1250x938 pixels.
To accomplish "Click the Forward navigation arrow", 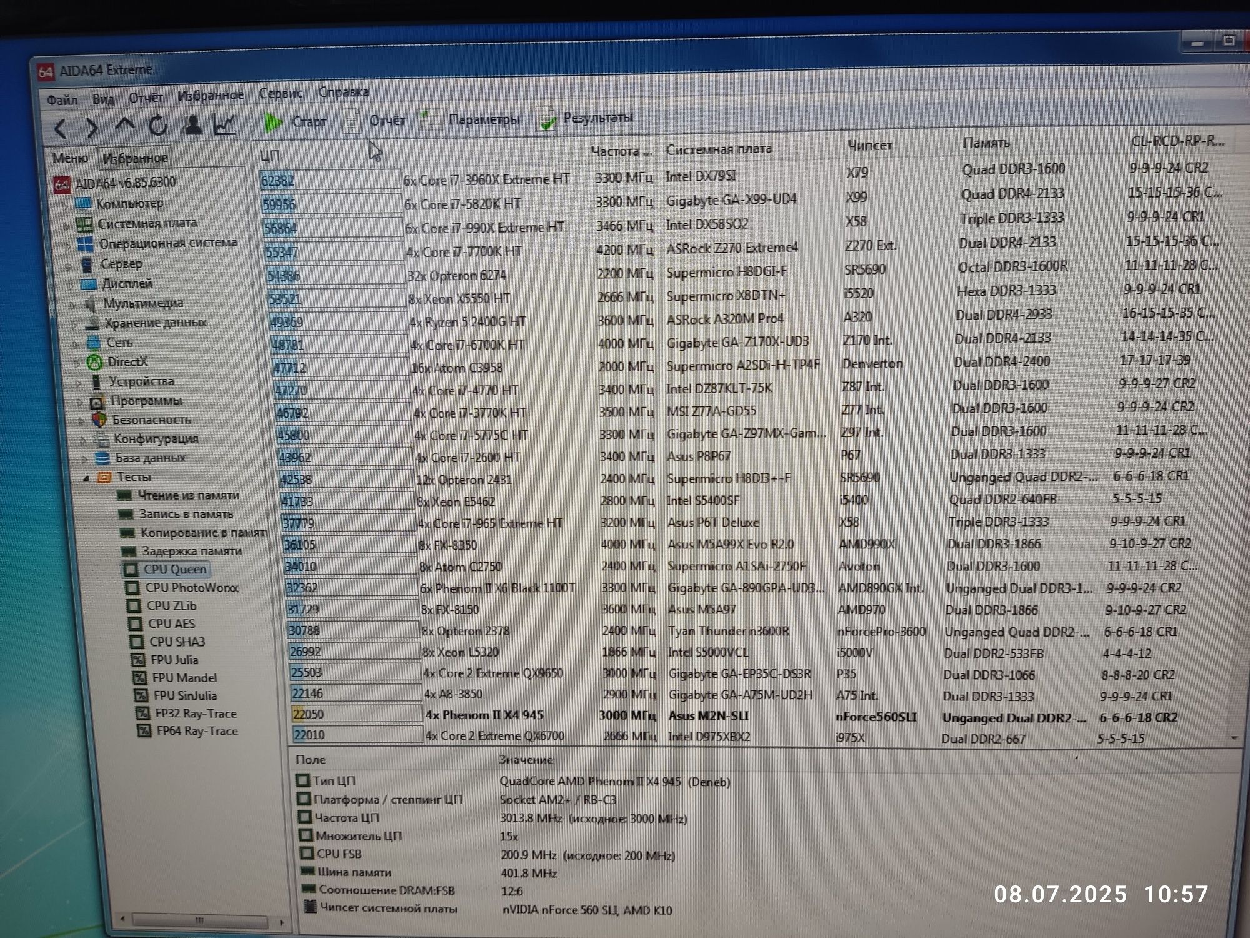I will 92,128.
